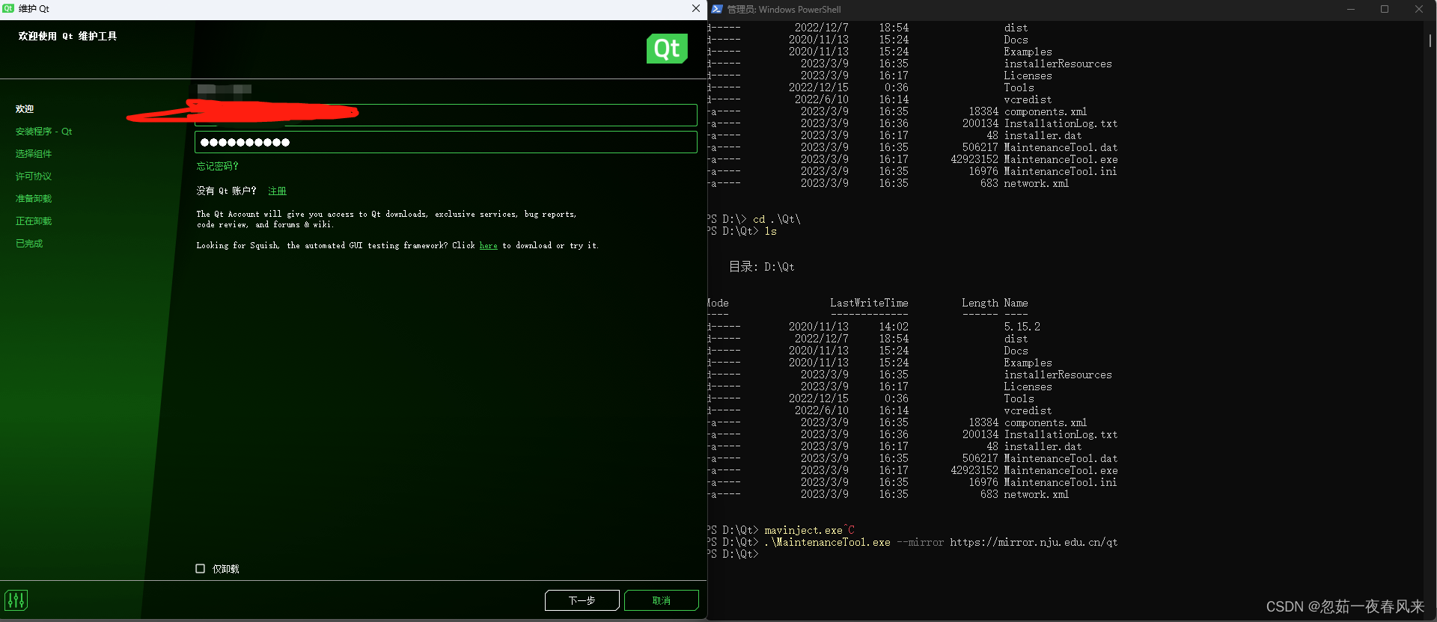Click the LastWriteTime column header
This screenshot has height=622, width=1437.
[x=869, y=304]
